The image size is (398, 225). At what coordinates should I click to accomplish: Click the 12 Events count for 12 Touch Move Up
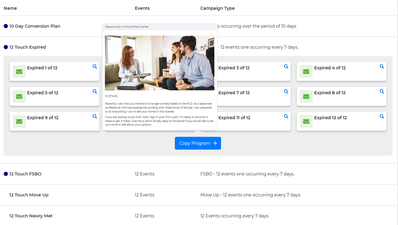coord(144,195)
